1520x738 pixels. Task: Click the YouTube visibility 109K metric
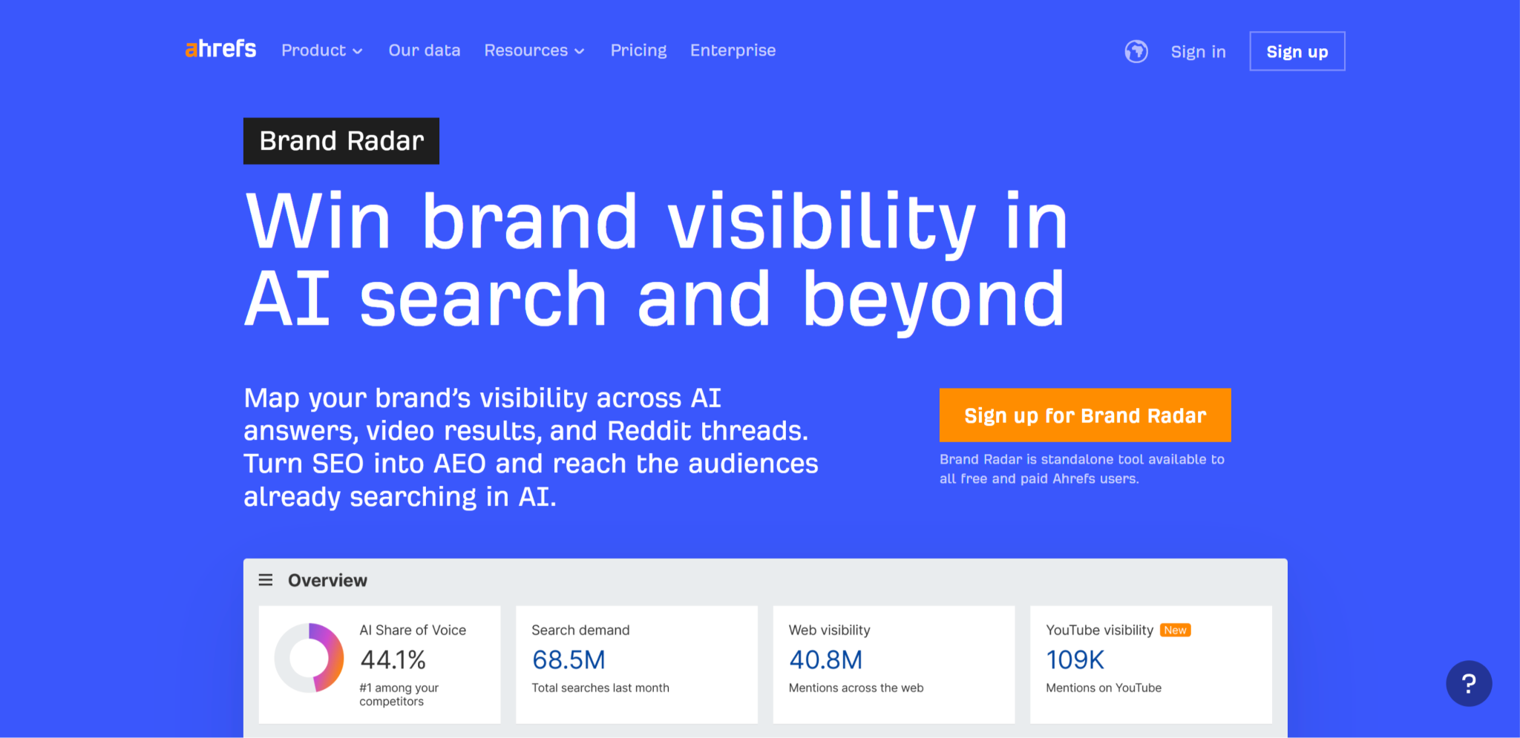tap(1074, 659)
